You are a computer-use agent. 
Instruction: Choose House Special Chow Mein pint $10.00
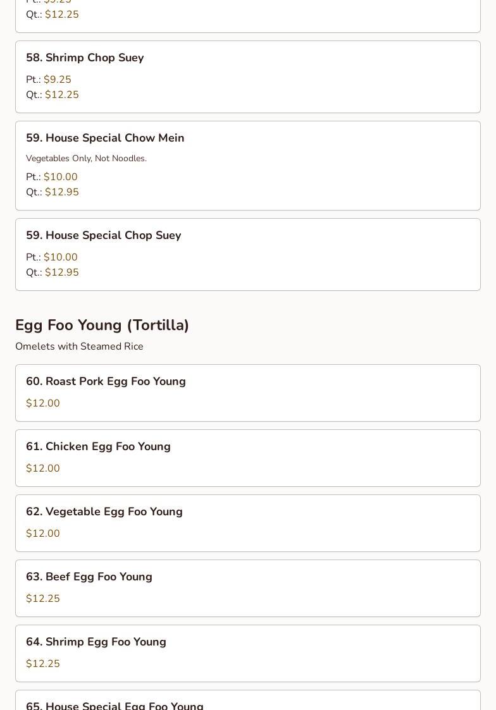coord(60,177)
